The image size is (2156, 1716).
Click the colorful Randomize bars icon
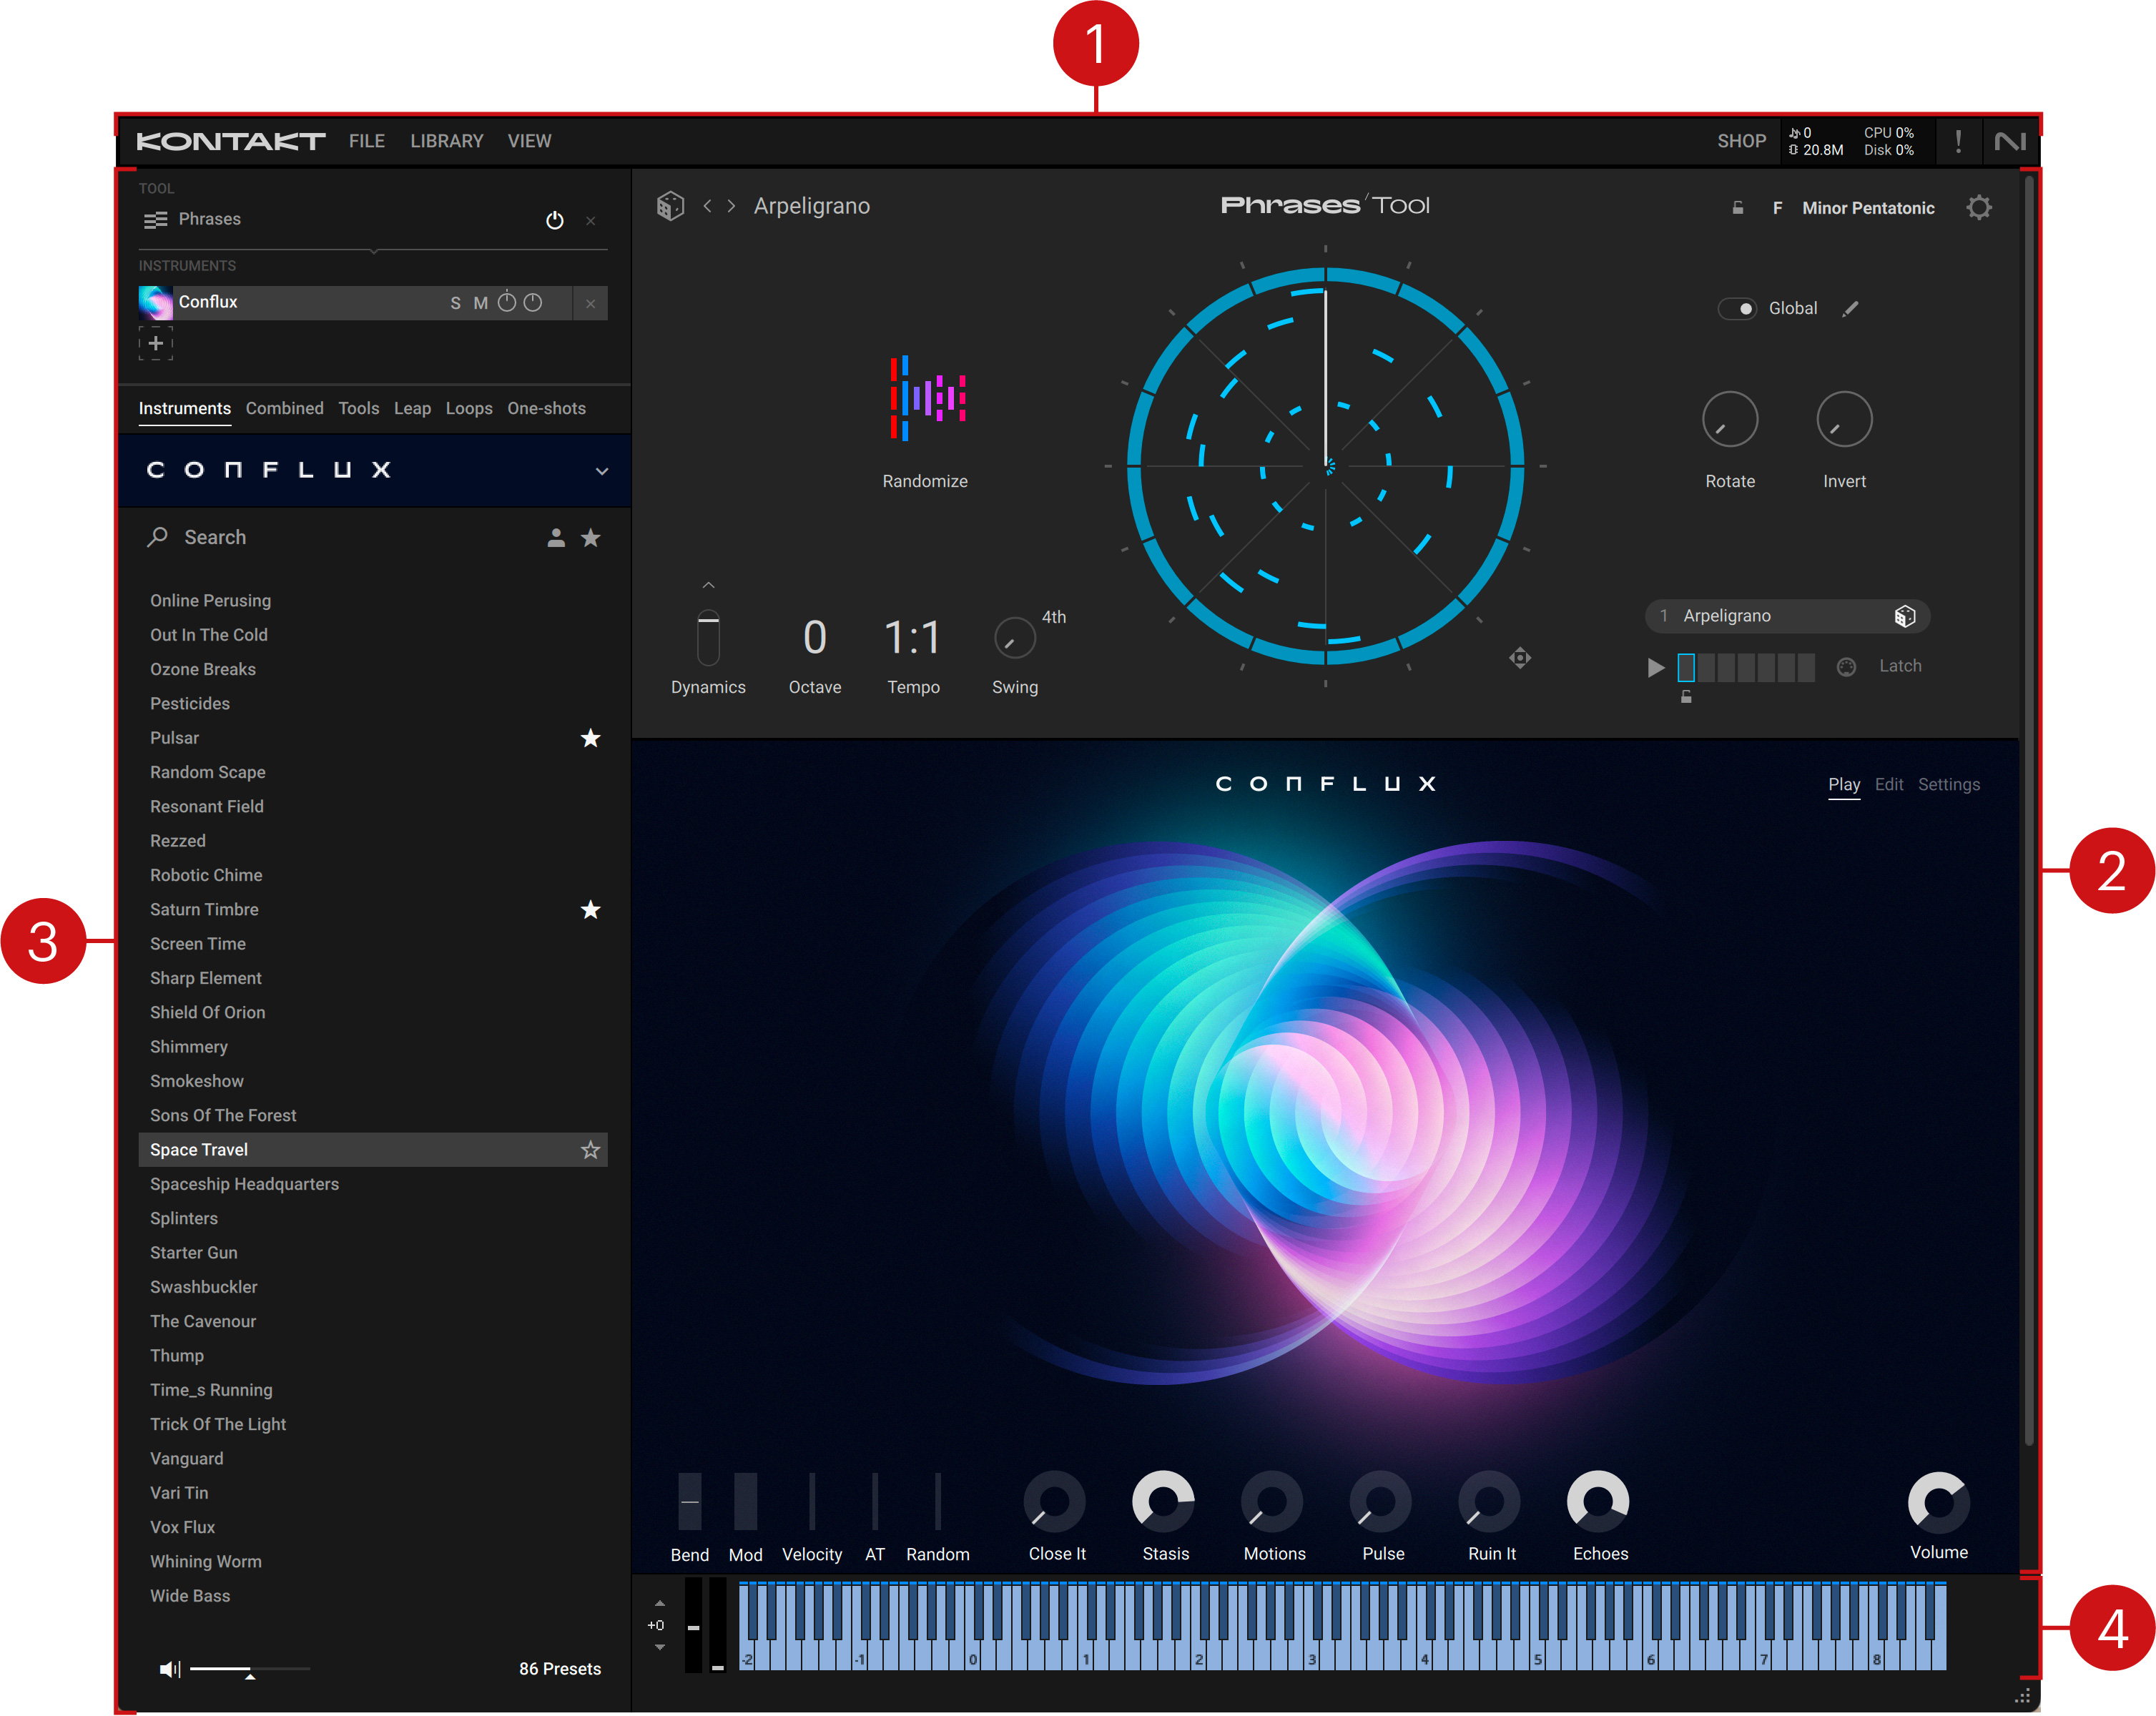(x=927, y=398)
